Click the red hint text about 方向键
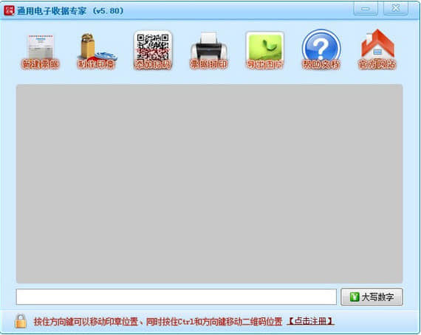This screenshot has height=335, width=421. click(x=158, y=321)
